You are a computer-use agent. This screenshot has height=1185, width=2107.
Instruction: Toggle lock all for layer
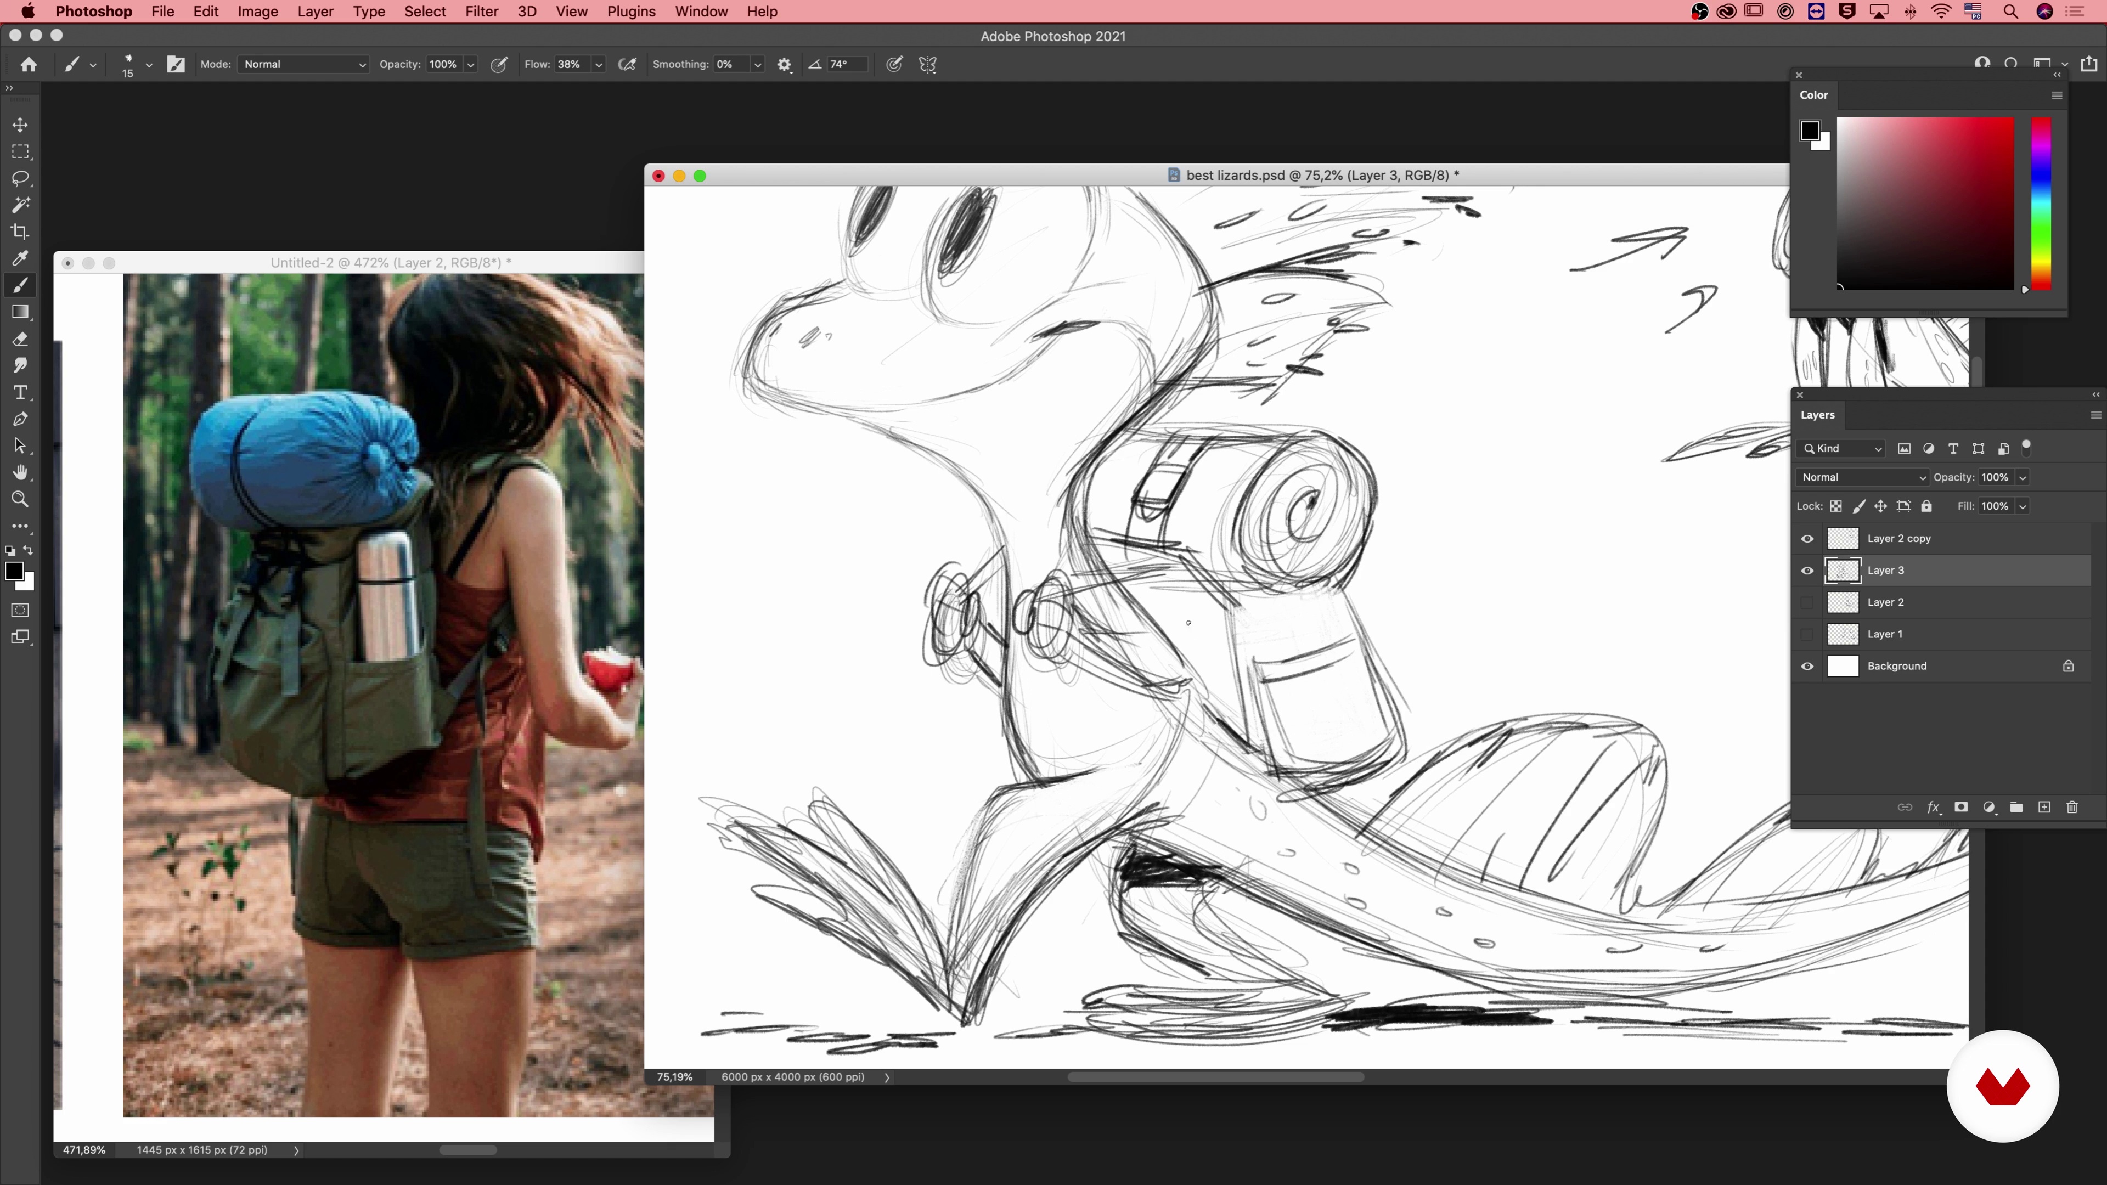pyautogui.click(x=1926, y=506)
